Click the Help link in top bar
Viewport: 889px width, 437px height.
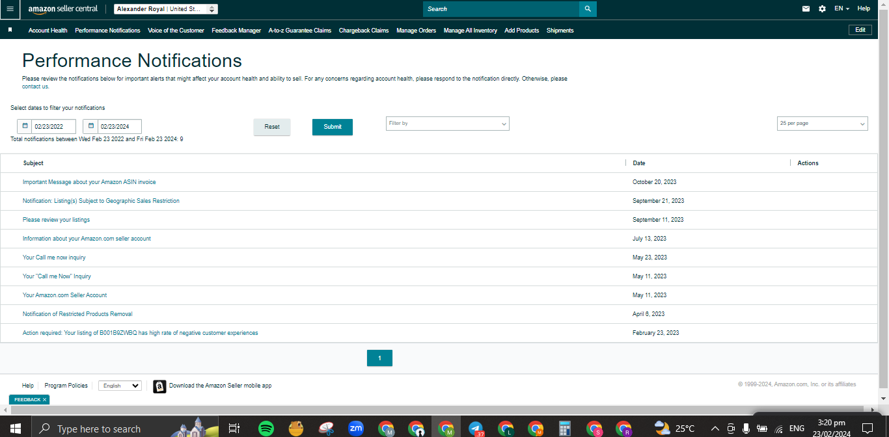[x=864, y=9]
